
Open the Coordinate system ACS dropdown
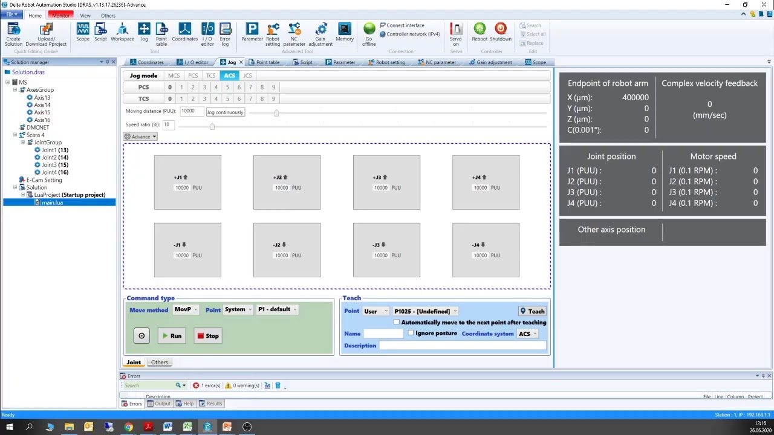click(x=527, y=333)
